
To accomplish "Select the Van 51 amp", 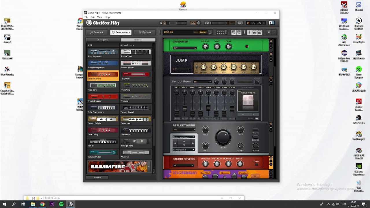I will (x=103, y=143).
